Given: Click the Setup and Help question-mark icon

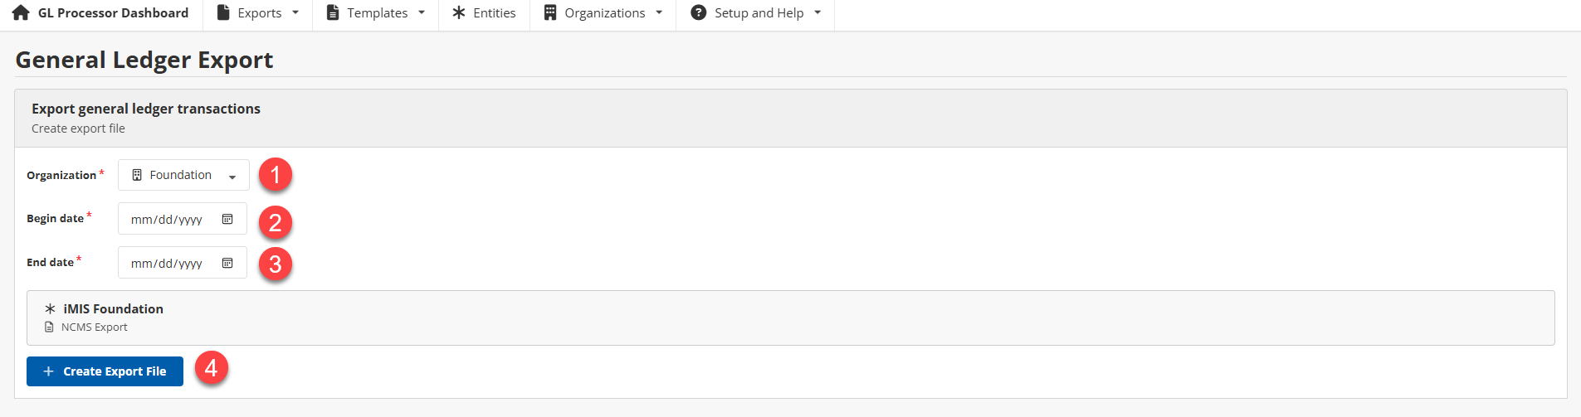Looking at the screenshot, I should pyautogui.click(x=699, y=13).
